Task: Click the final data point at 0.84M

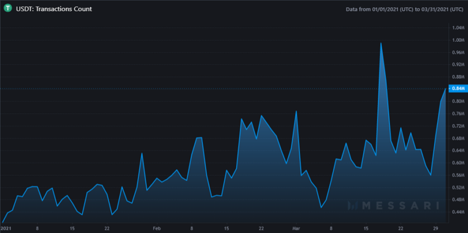Action: pos(445,89)
